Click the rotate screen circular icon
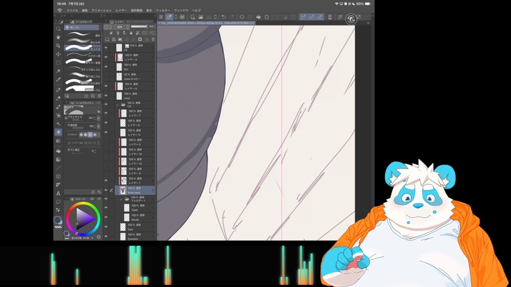Image resolution: width=511 pixels, height=287 pixels. (x=351, y=19)
